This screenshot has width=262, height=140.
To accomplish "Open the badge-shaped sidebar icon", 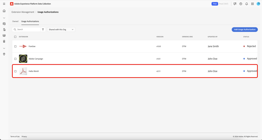I will pyautogui.click(x=4, y=41).
